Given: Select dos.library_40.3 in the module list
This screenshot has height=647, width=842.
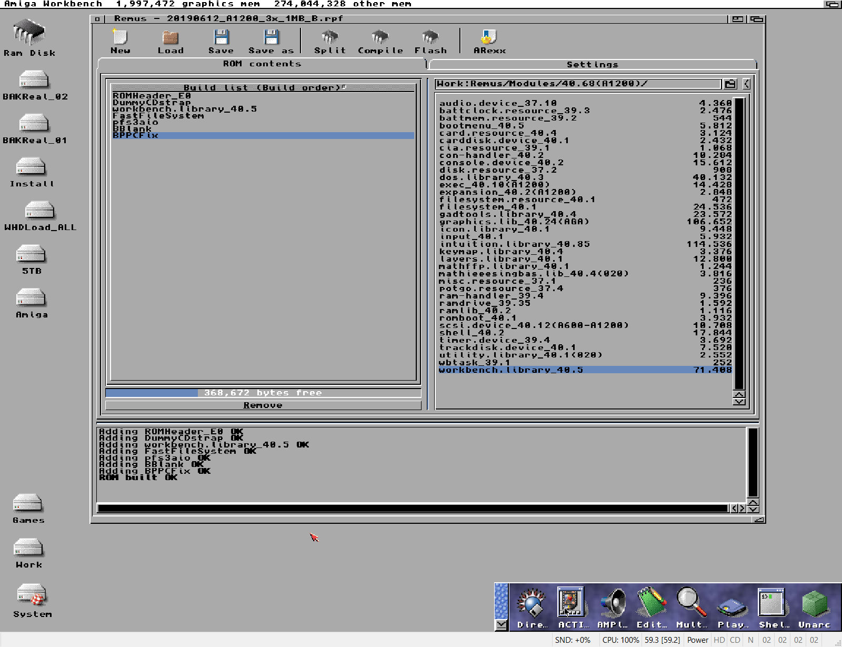Looking at the screenshot, I should [585, 177].
